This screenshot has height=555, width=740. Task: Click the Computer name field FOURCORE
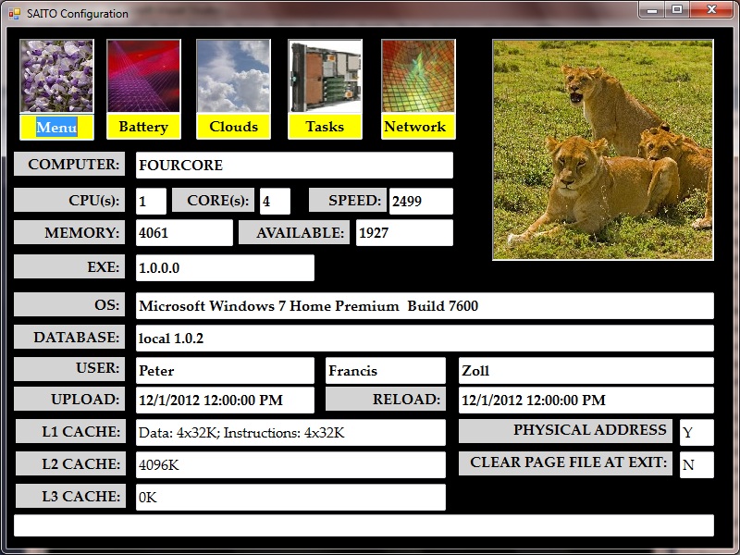(294, 166)
